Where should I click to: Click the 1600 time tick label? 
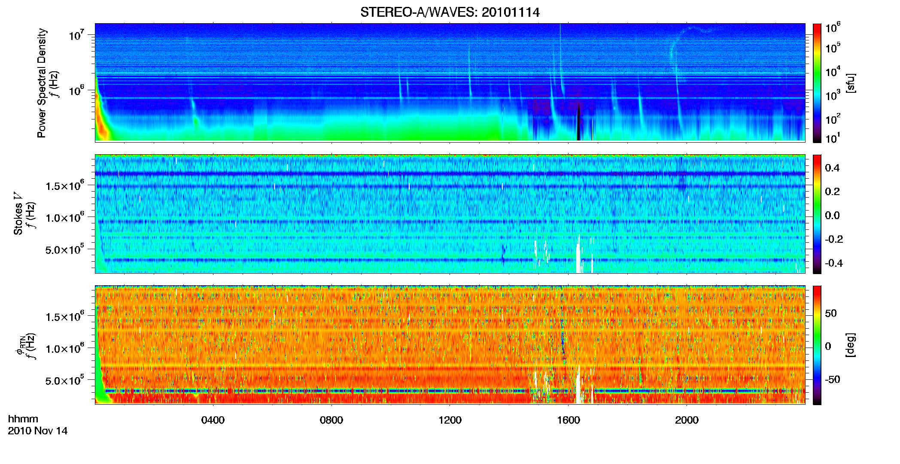coord(569,420)
